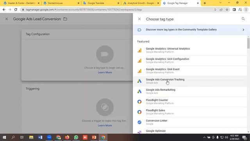Open Learn More under Tag Configuration
This screenshot has width=250, height=141.
105,72
